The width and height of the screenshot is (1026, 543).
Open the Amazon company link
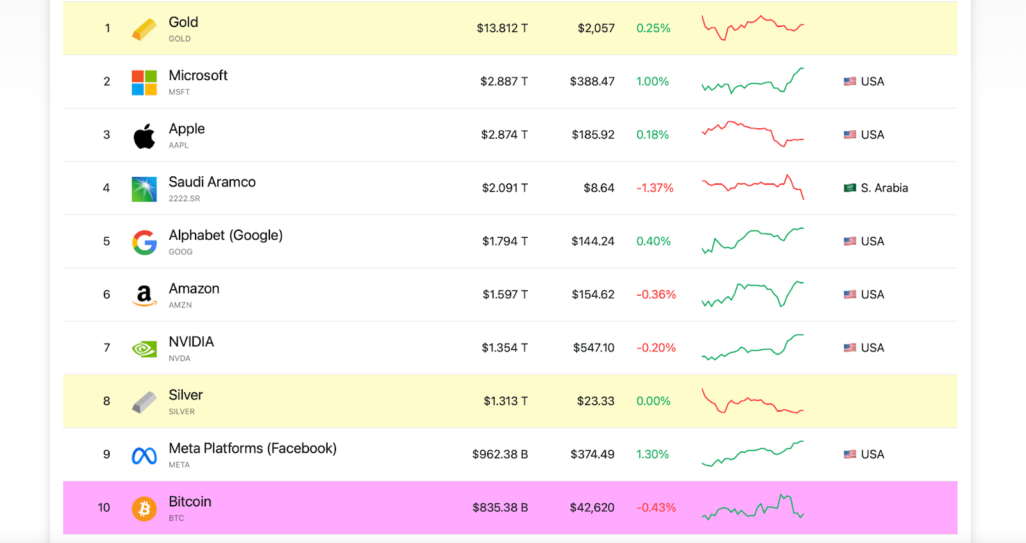[194, 288]
